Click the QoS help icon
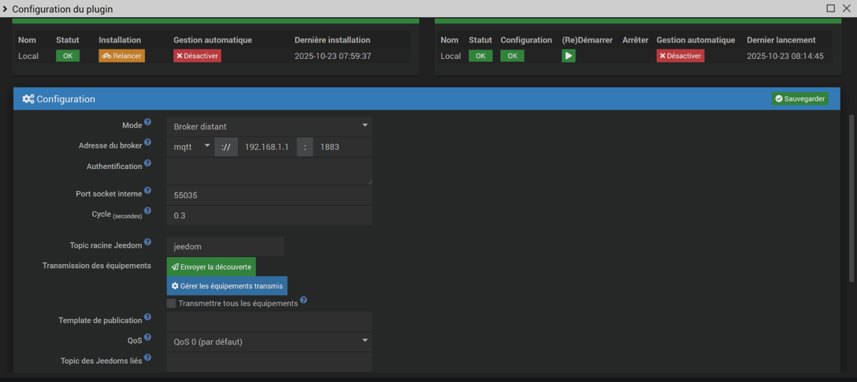Screen dimensions: 857x382 coord(147,338)
